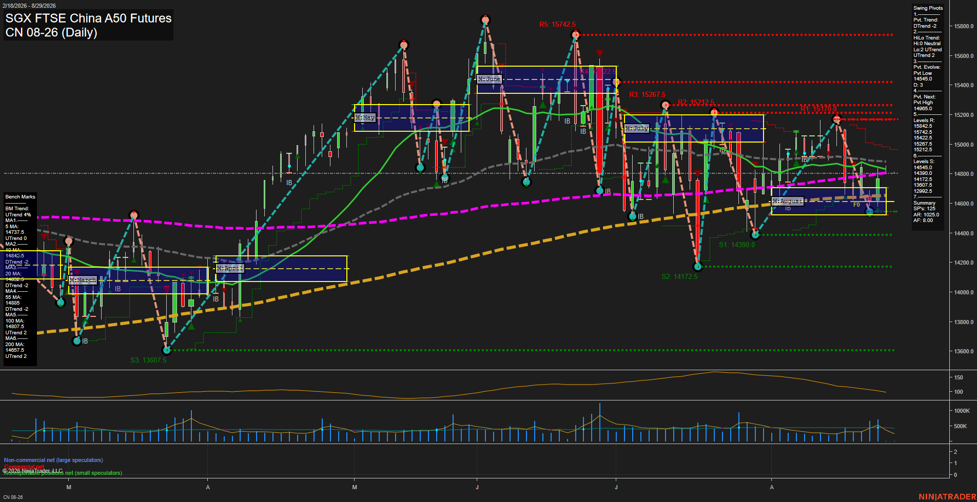Select the 'BM Trend:' line
The width and height of the screenshot is (977, 502).
coord(17,209)
